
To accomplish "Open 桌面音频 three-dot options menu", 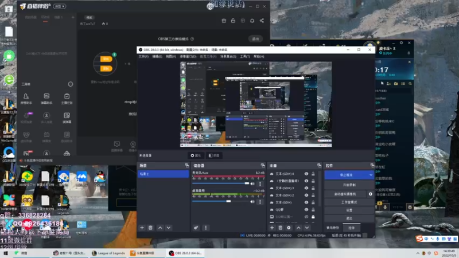I will coord(260,202).
